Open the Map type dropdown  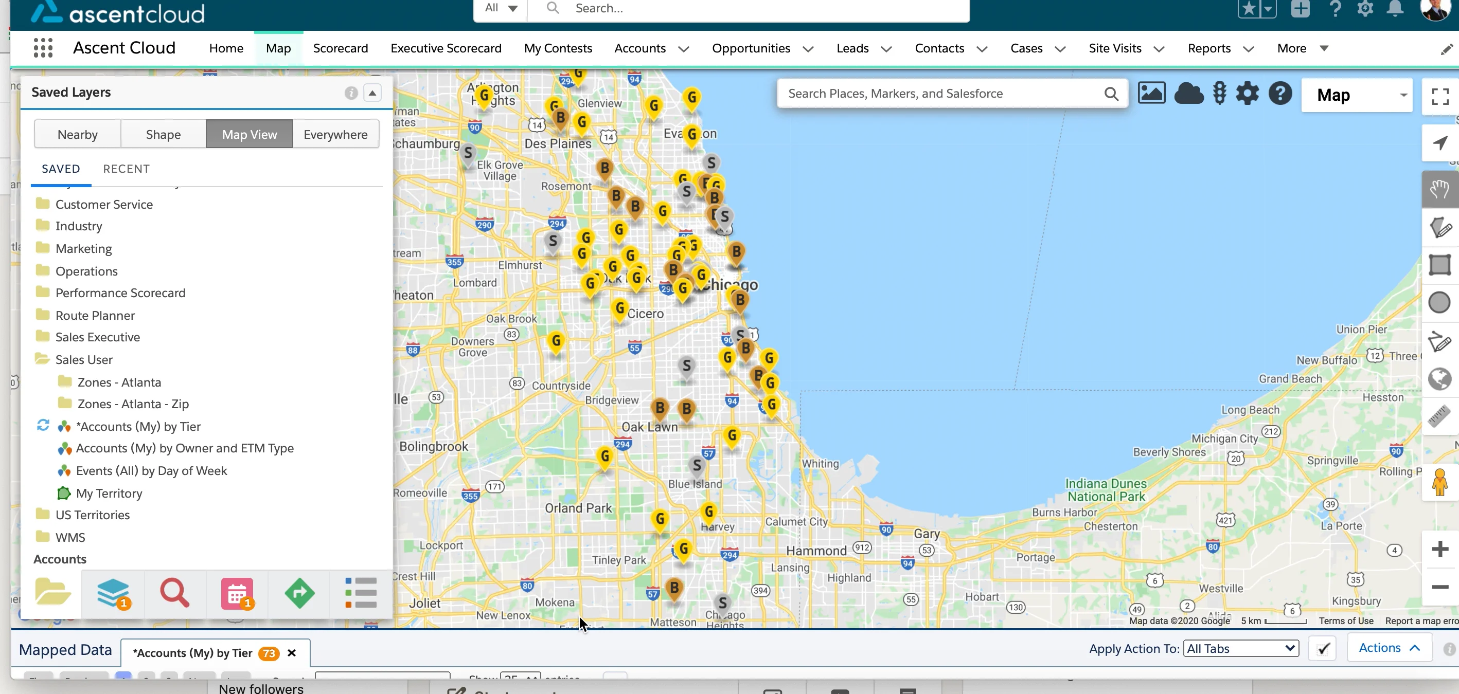coord(1357,95)
